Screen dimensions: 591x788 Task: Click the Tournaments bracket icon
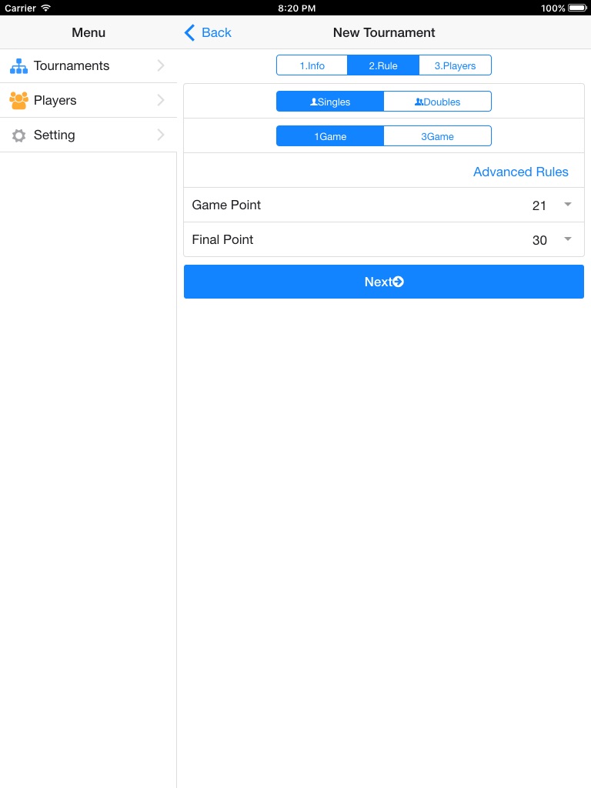18,66
